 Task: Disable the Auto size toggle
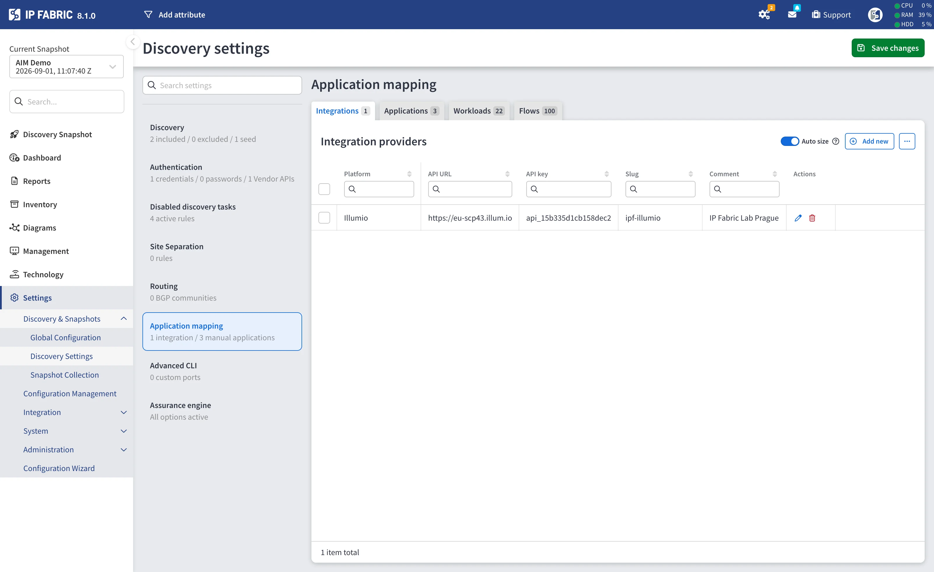click(790, 141)
